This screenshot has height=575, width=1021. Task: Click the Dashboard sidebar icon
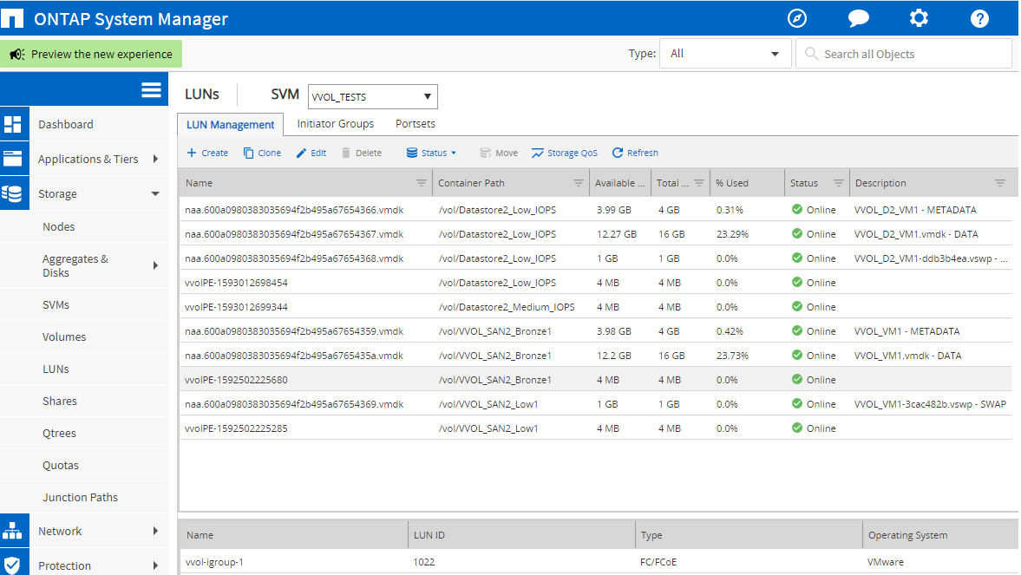(13, 124)
